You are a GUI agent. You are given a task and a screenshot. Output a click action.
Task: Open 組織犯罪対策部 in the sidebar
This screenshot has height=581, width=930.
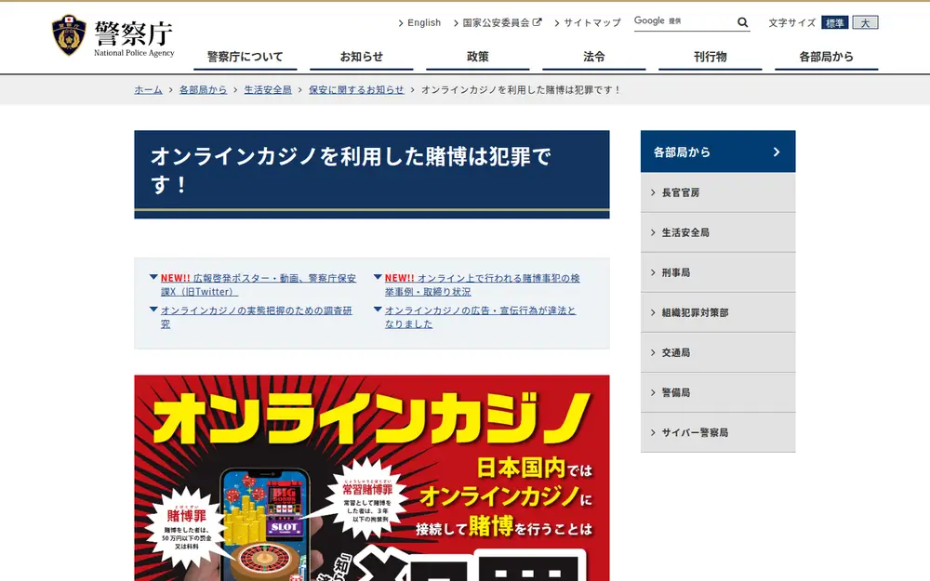718,312
